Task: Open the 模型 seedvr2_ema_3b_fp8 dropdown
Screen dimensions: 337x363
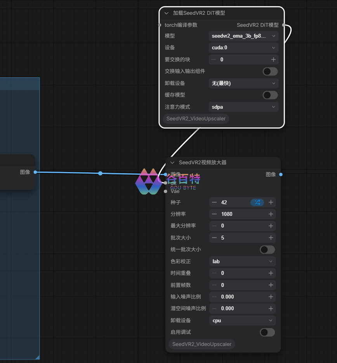Action: coord(243,36)
